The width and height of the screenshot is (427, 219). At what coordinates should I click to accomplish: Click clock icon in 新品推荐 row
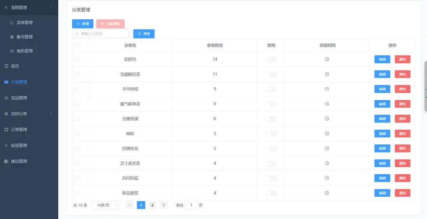[x=327, y=193]
